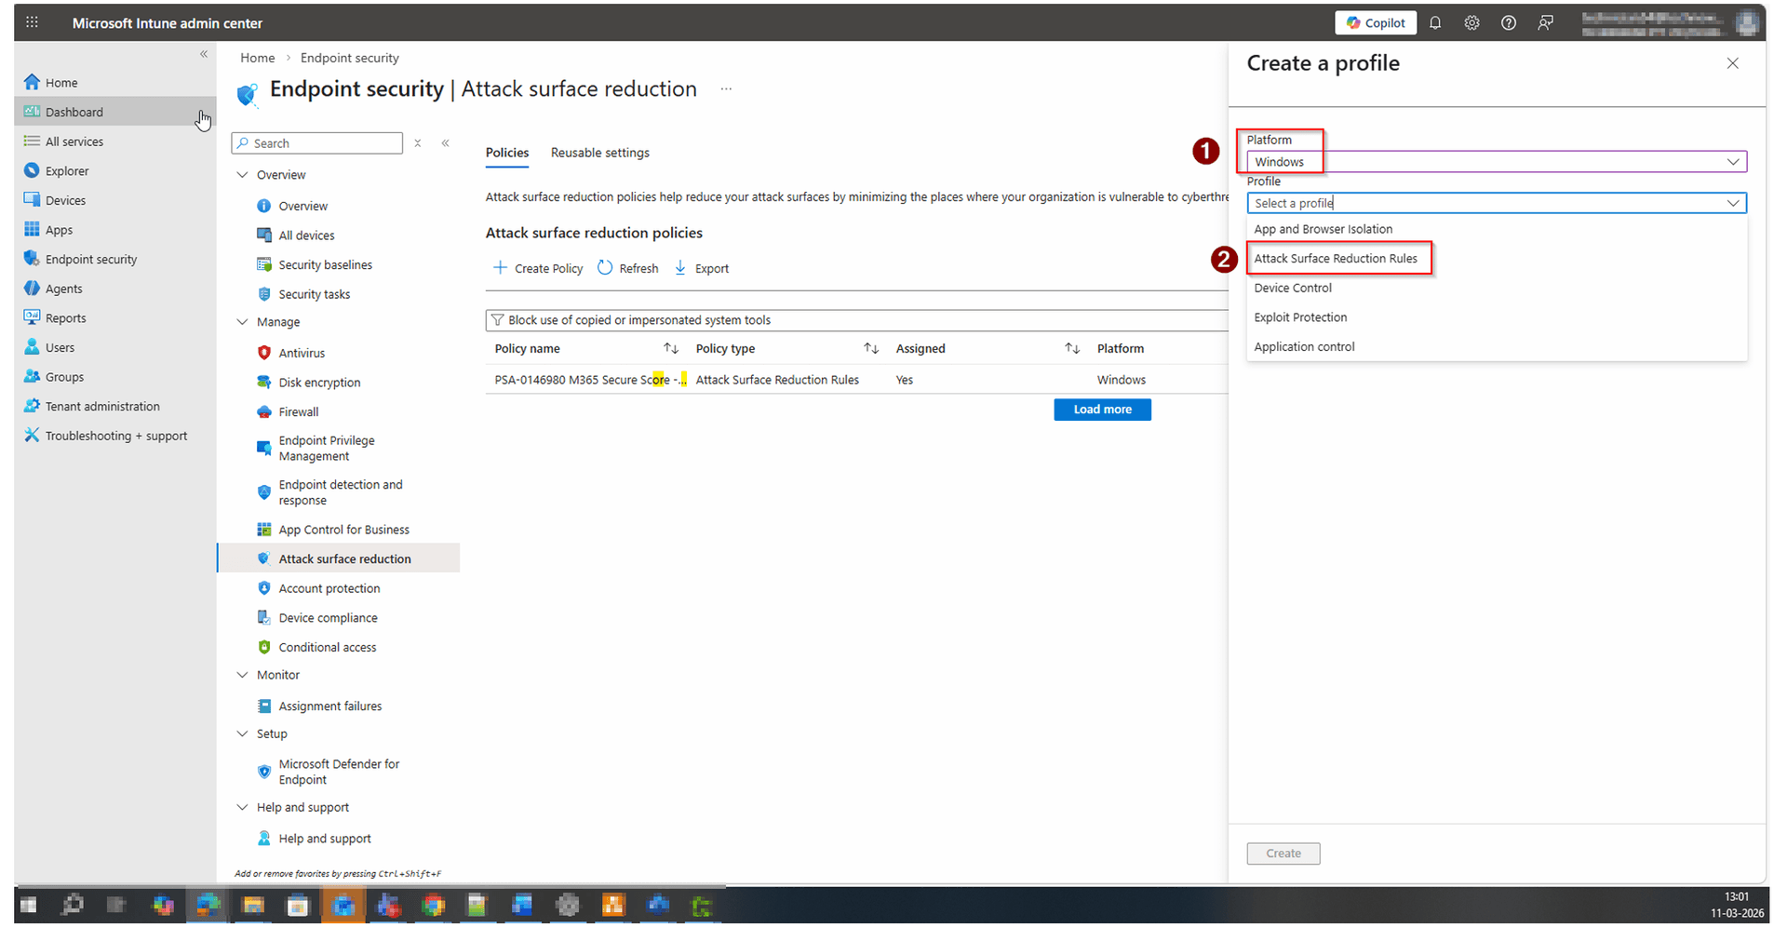Click the Disk encryption icon

[264, 383]
